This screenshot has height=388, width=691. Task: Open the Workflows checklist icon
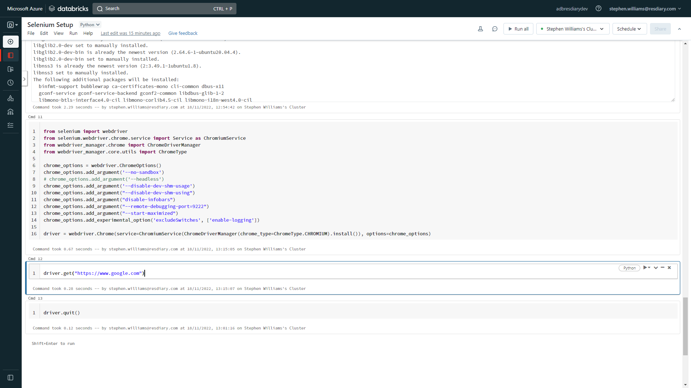(10, 125)
